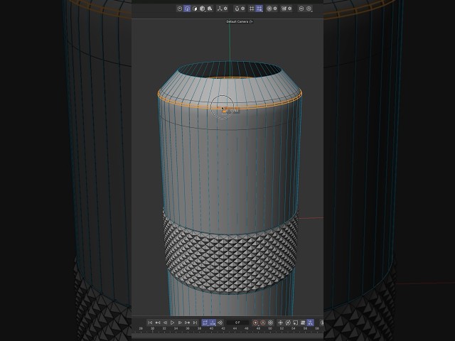The height and width of the screenshot is (341, 455).
Task: Click the knurled diamond-pattern band on the model
Action: 230,258
